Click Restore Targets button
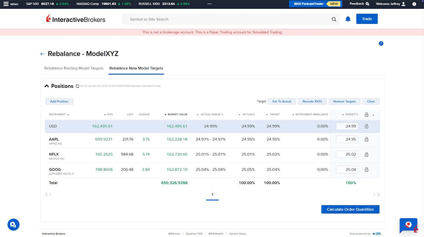The width and height of the screenshot is (424, 237). 344,101
